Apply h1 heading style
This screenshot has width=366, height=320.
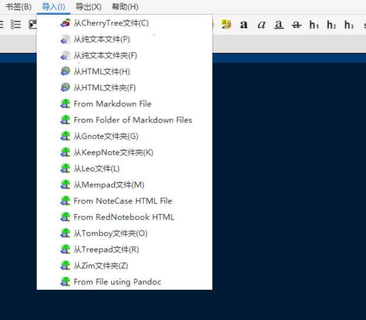coord(314,25)
